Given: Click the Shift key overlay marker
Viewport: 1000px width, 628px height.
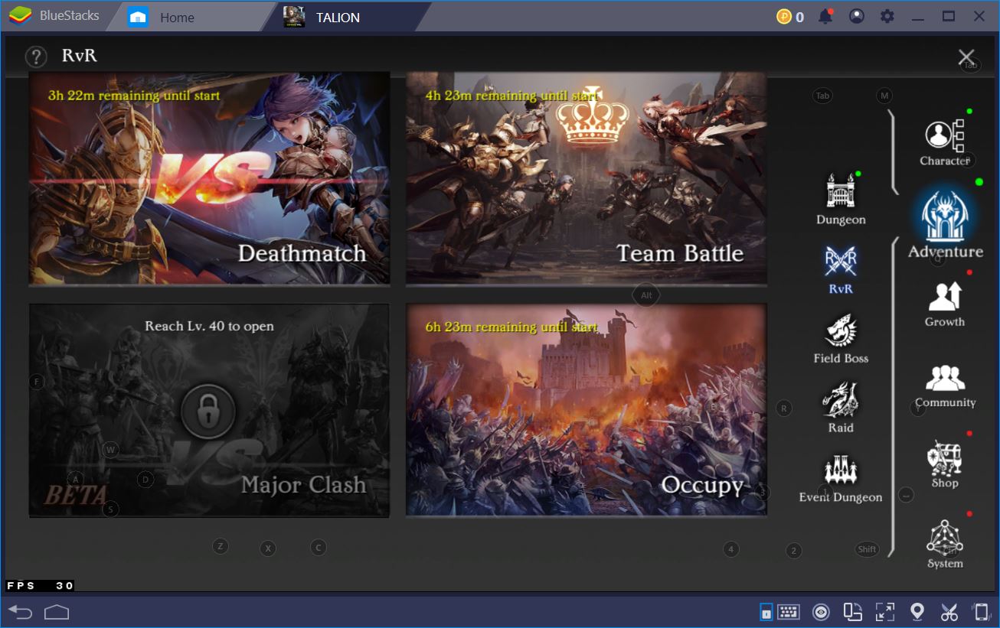Looking at the screenshot, I should 867,549.
